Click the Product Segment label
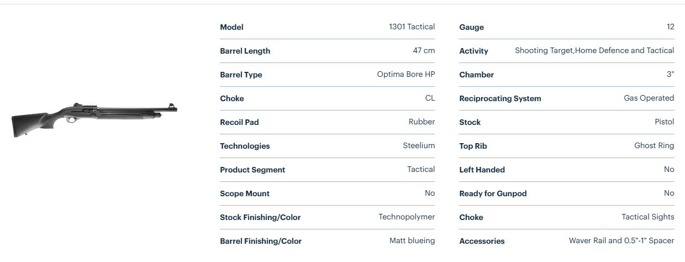This screenshot has height=262, width=685. point(252,170)
